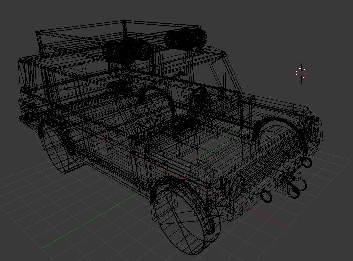Click the 3D cursor crosshair in the viewport

pyautogui.click(x=301, y=73)
